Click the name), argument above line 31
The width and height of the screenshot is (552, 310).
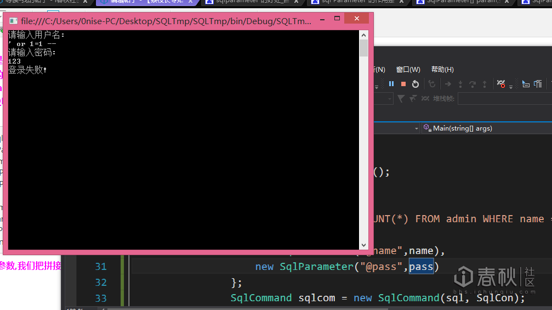click(427, 251)
